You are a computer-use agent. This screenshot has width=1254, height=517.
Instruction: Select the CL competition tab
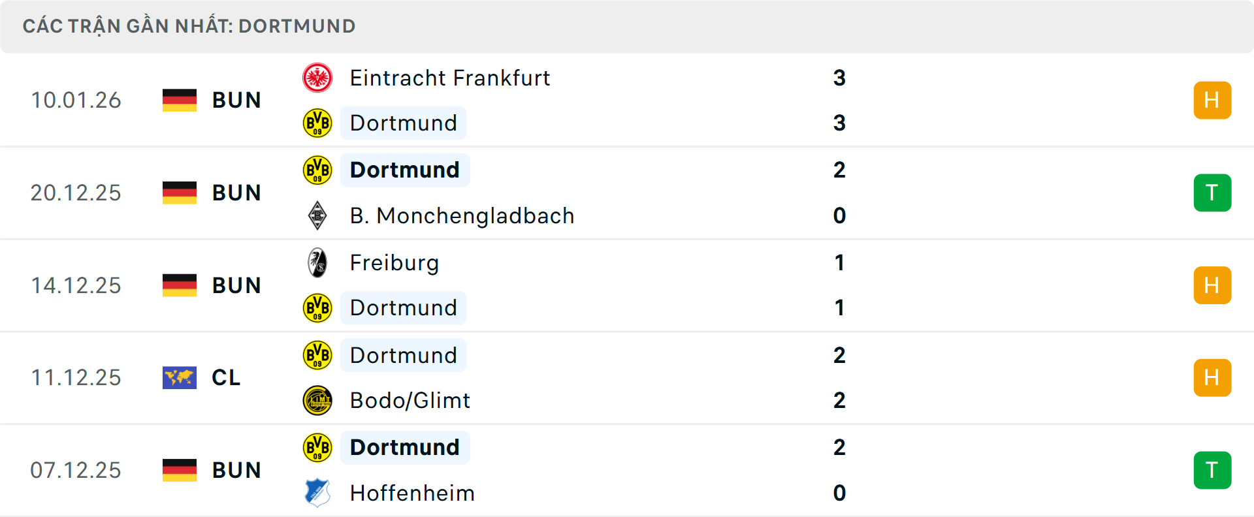(226, 377)
